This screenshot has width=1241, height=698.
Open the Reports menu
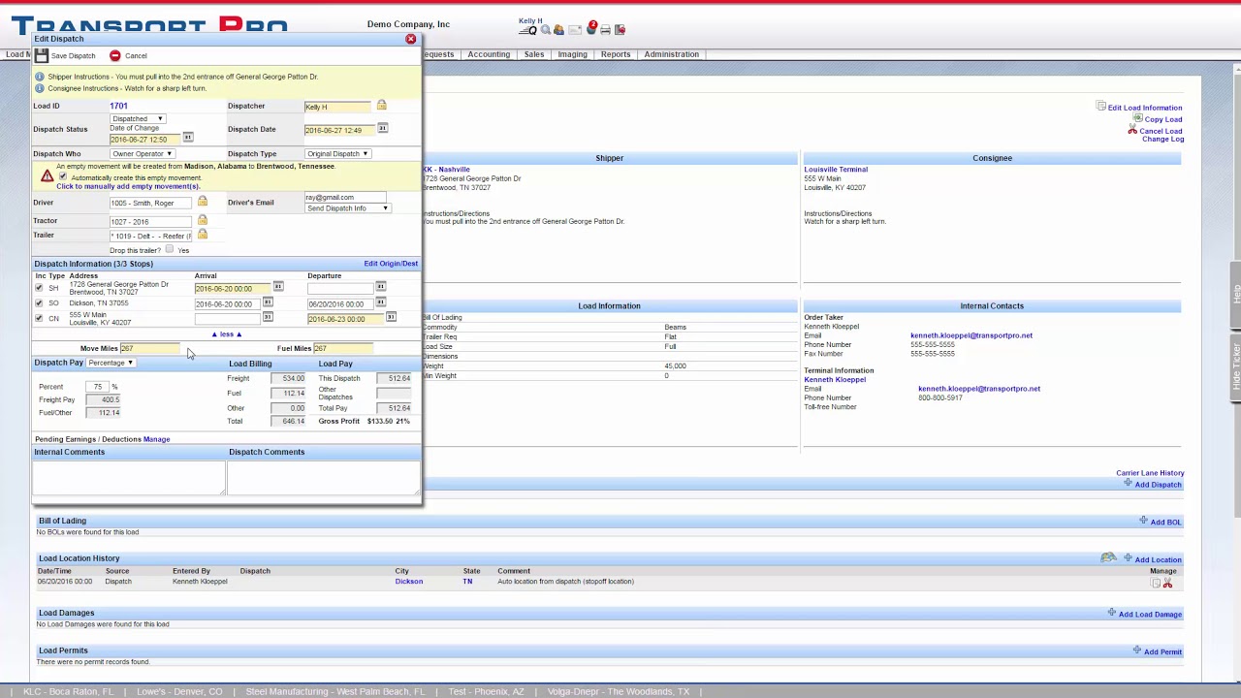[x=615, y=54]
